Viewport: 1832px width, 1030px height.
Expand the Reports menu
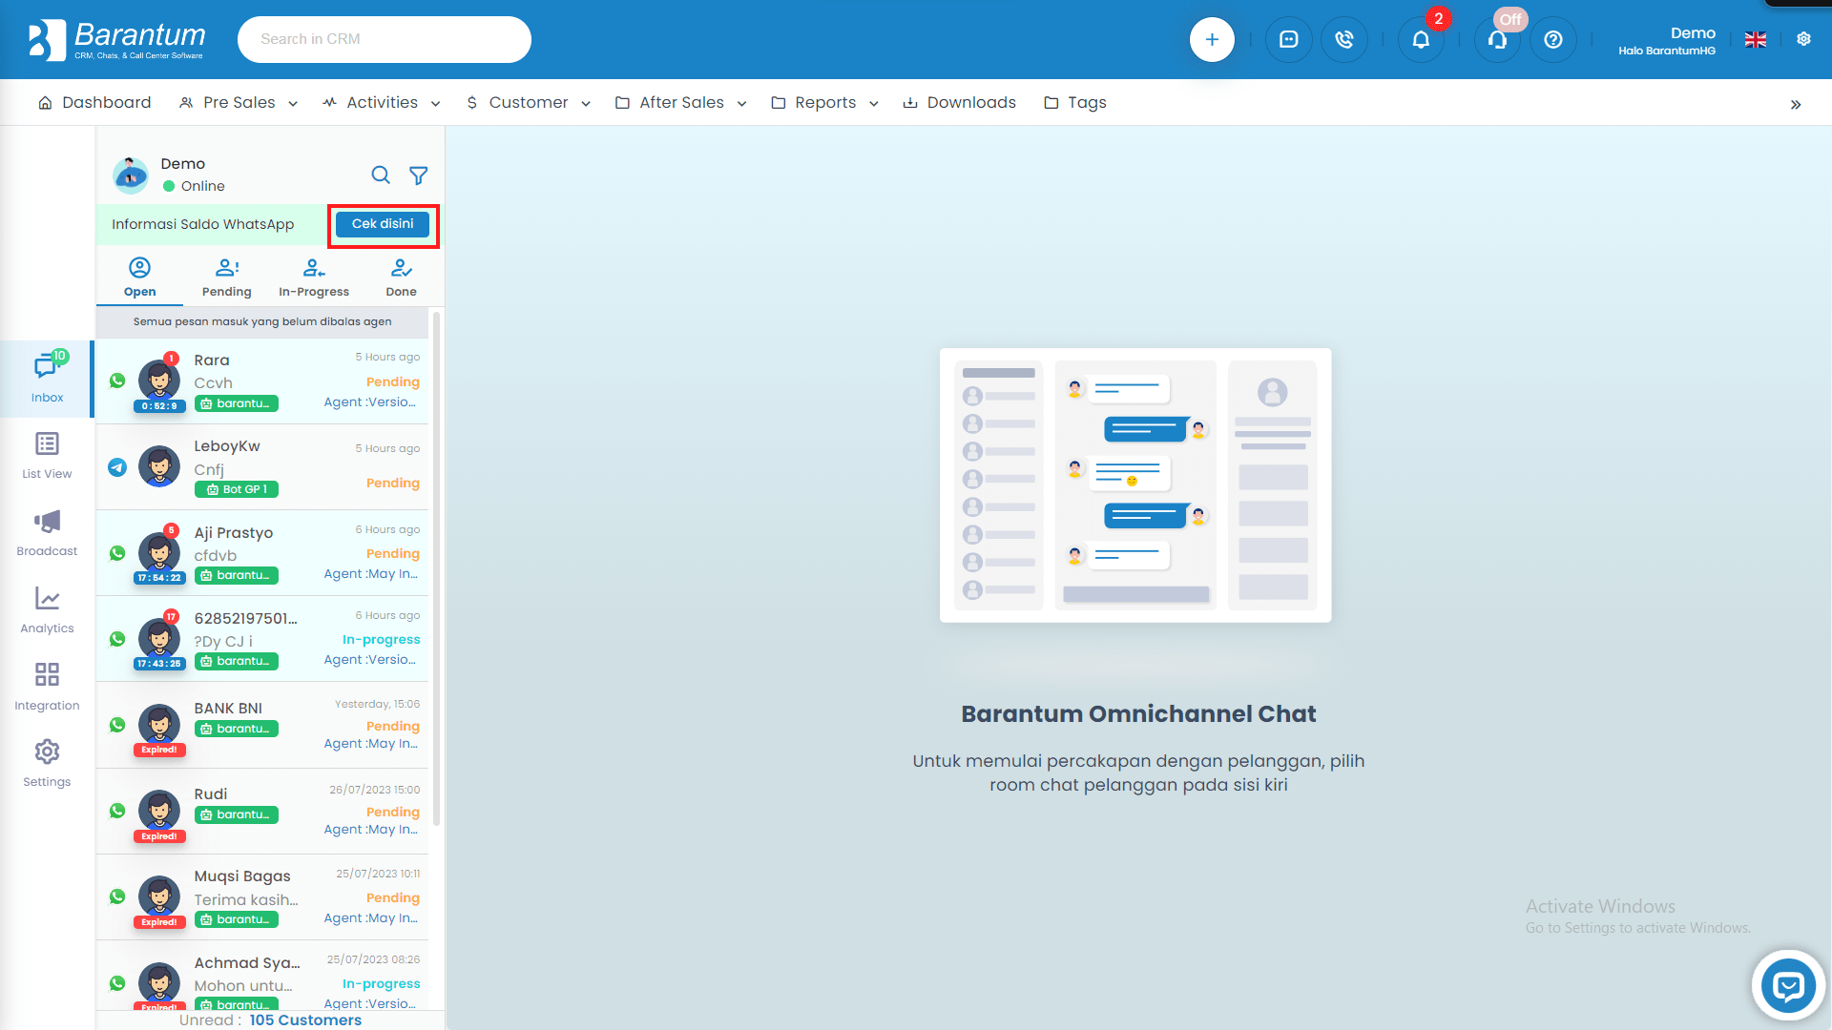[824, 102]
